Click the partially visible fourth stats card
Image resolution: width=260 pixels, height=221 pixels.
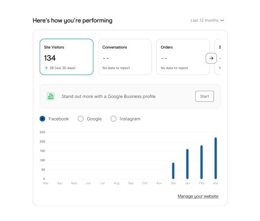218,57
